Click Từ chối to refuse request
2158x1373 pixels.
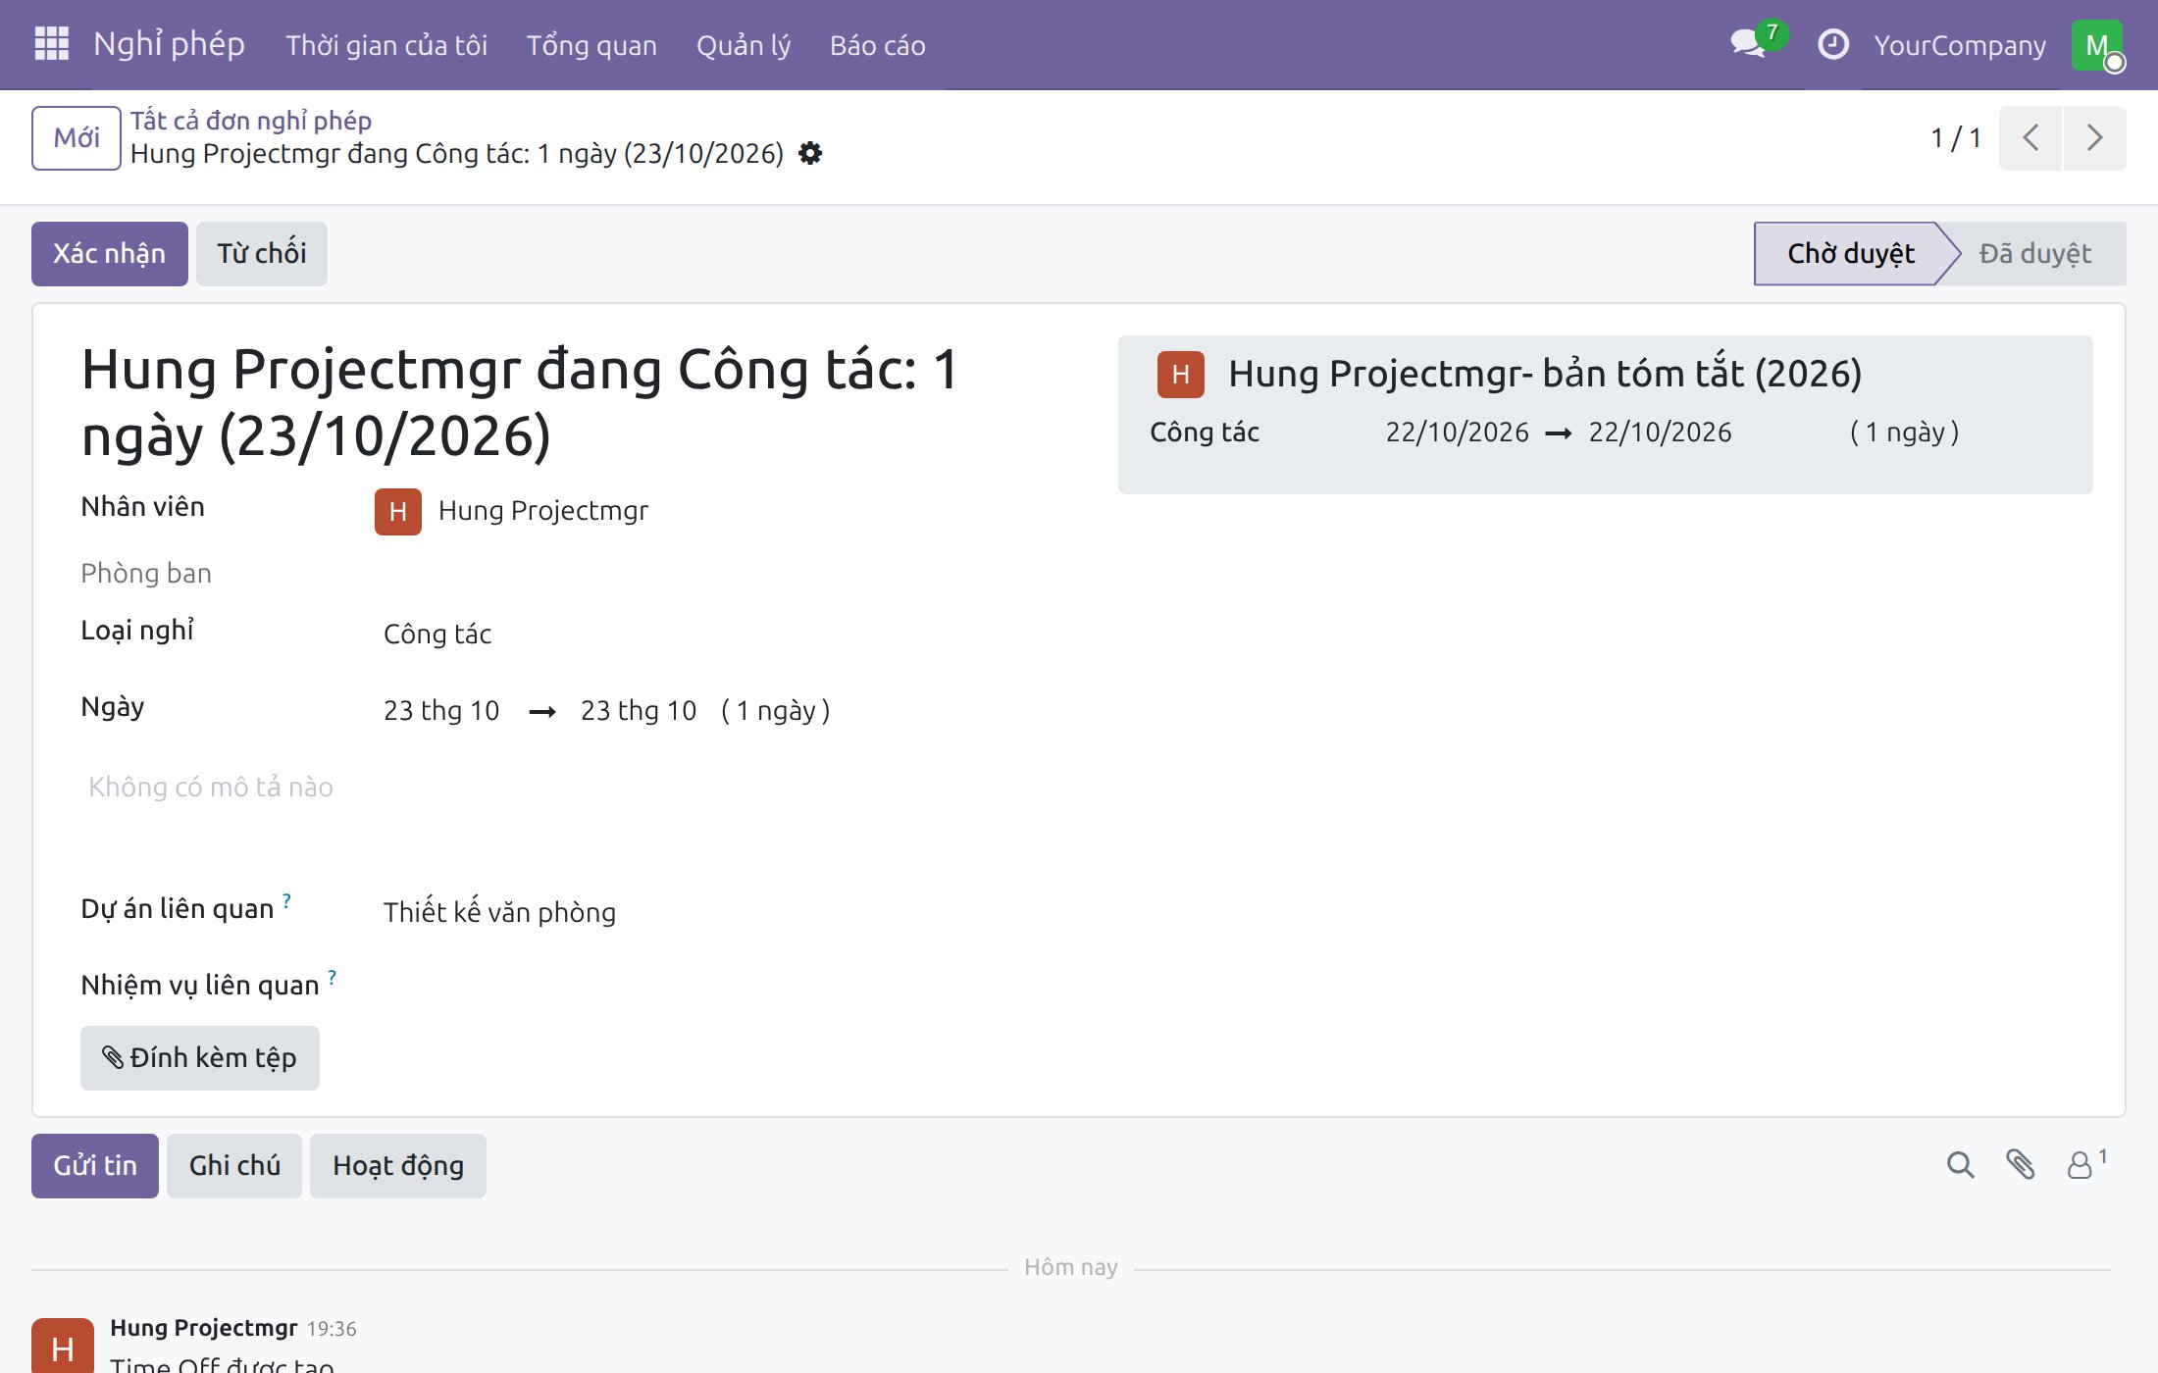(261, 253)
